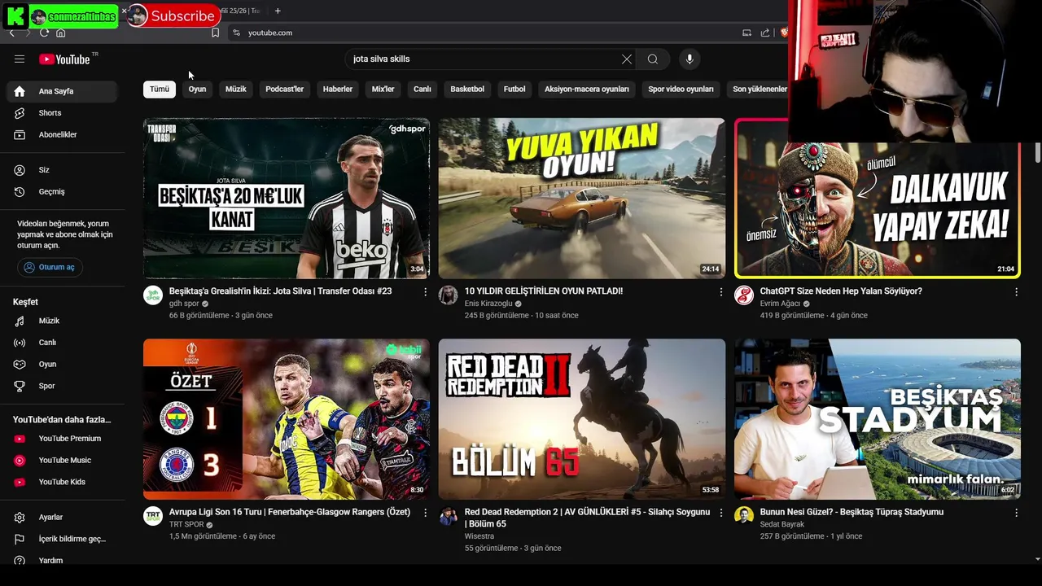Bookmark this page in address bar
Image resolution: width=1042 pixels, height=586 pixels.
pyautogui.click(x=215, y=33)
